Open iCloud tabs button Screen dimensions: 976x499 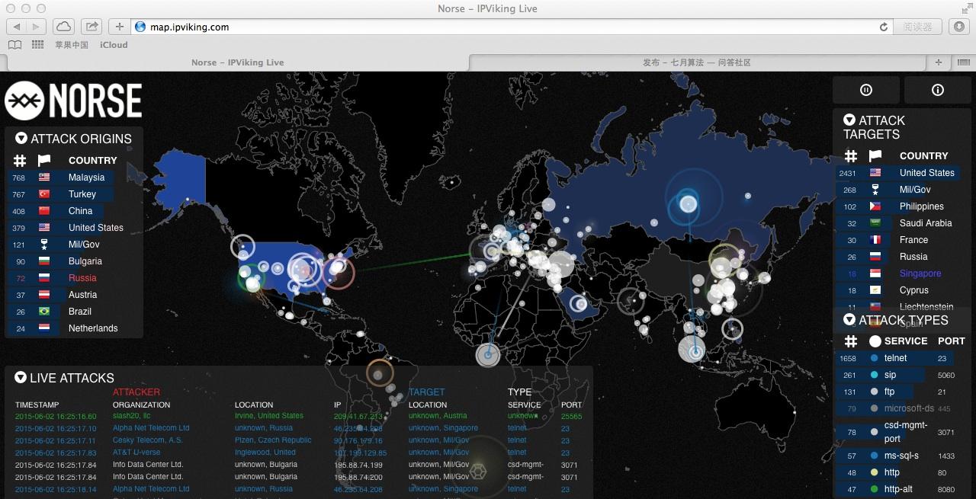(65, 27)
